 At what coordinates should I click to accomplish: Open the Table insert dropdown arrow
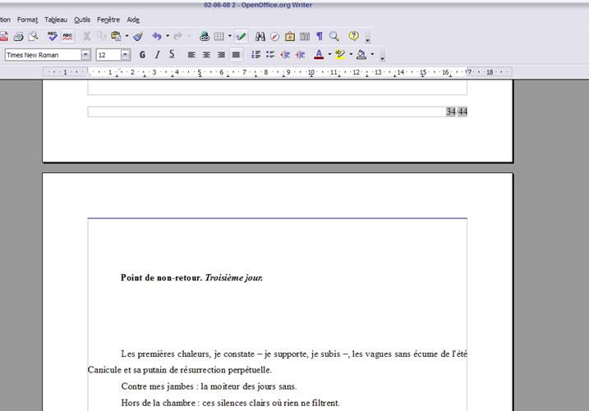click(x=229, y=36)
